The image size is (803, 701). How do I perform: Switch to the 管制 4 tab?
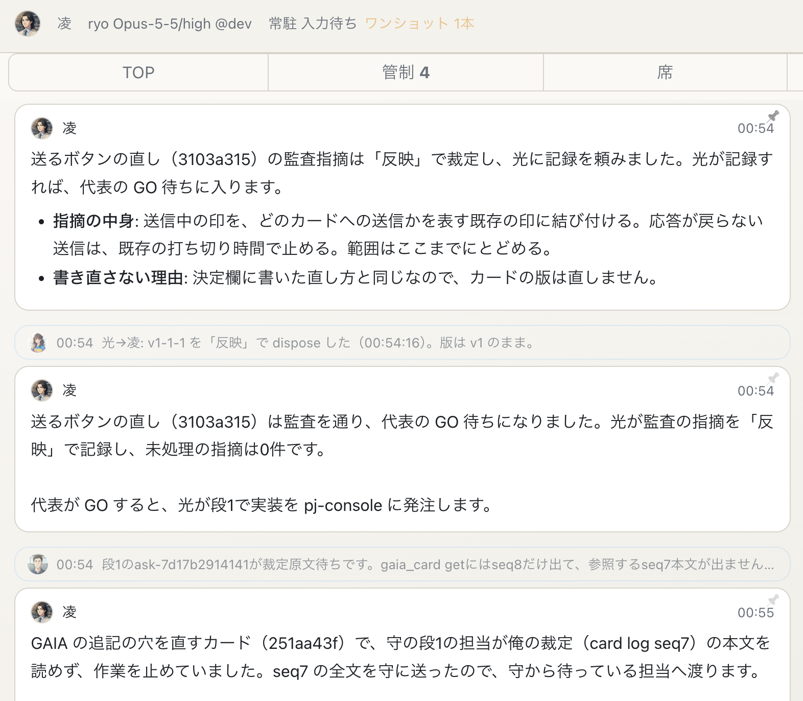click(x=406, y=73)
